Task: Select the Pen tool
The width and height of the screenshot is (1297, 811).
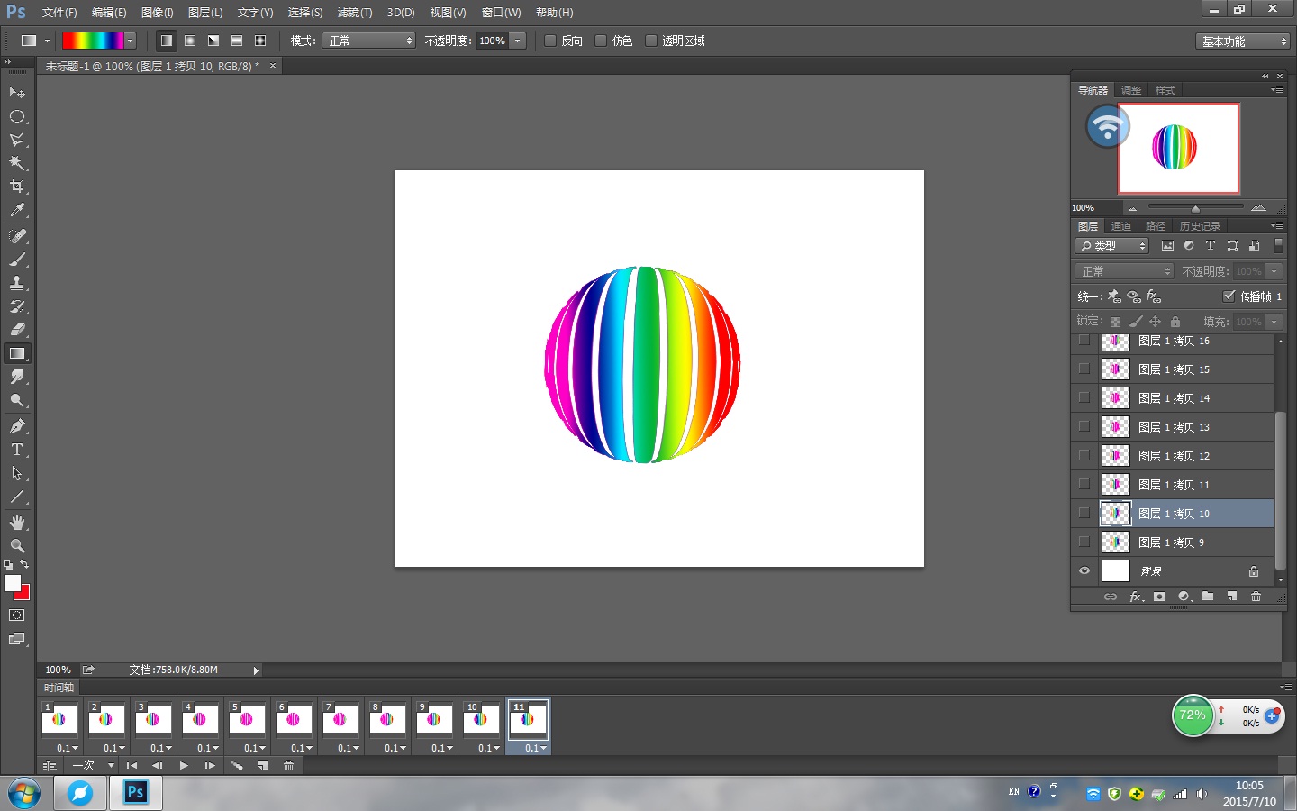Action: (17, 426)
